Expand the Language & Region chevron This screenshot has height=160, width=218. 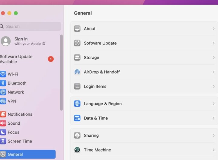(x=213, y=104)
